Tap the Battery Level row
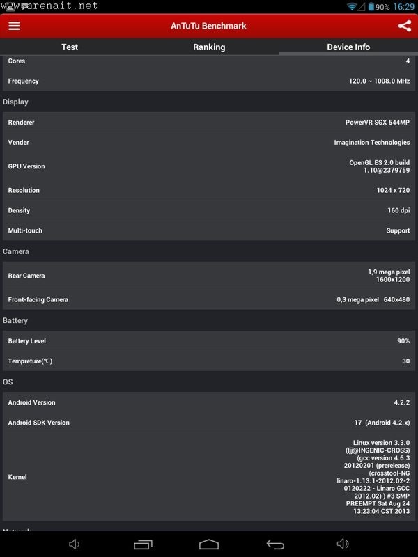This screenshot has height=557, width=418. tap(209, 341)
